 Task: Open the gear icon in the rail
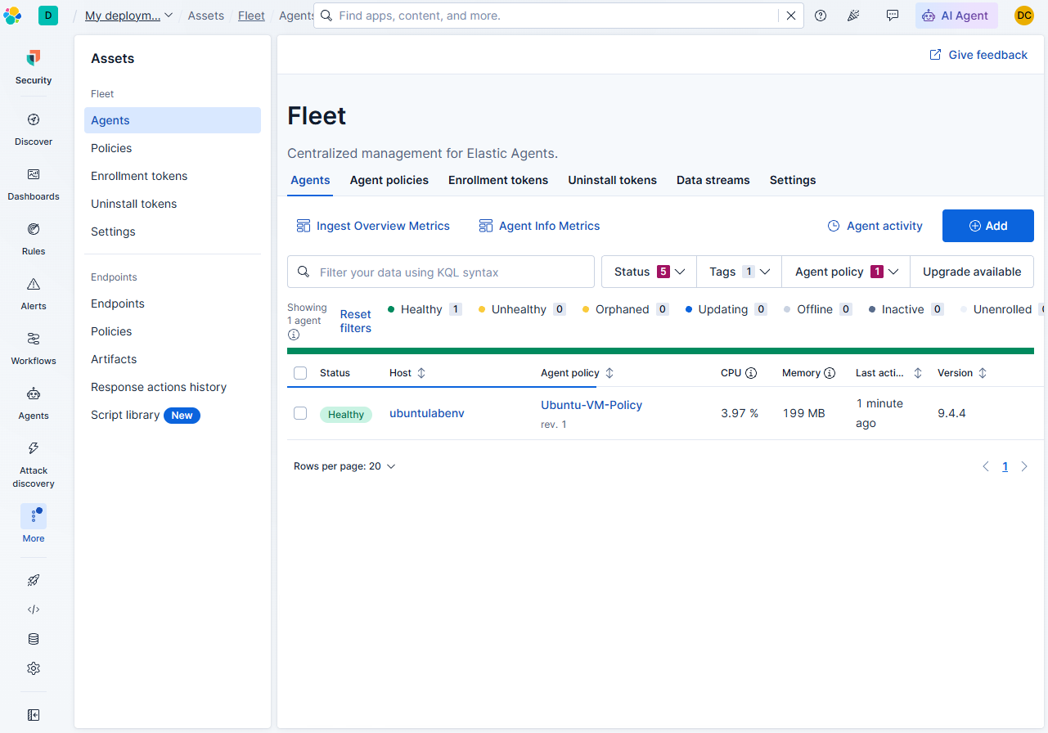pyautogui.click(x=34, y=668)
